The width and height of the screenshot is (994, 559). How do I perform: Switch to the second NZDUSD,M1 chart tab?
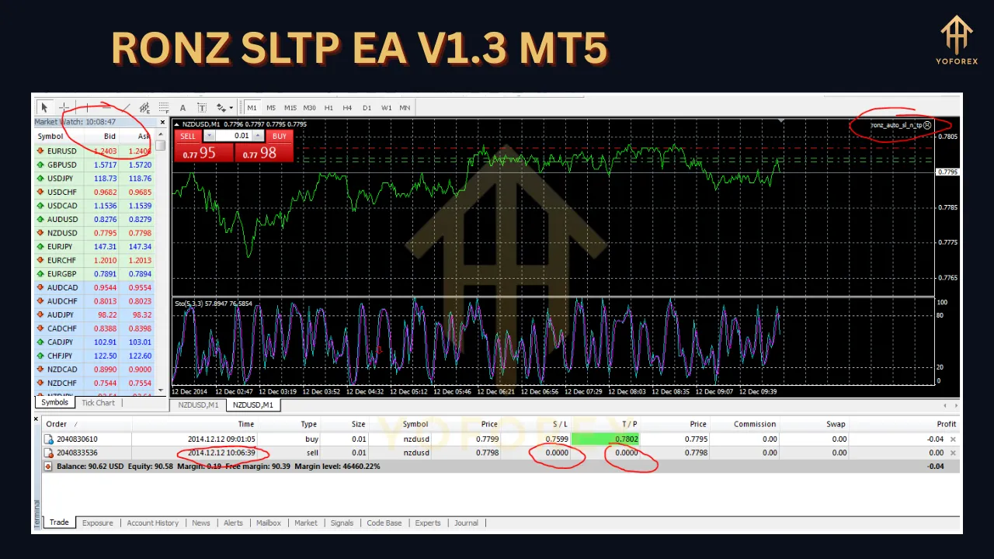click(252, 404)
